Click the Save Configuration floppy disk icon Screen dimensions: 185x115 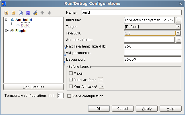[28, 13]
